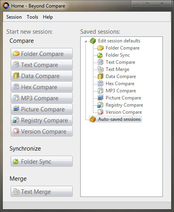Click the green Edit session defaults icon
This screenshot has height=212, width=174.
93,41
